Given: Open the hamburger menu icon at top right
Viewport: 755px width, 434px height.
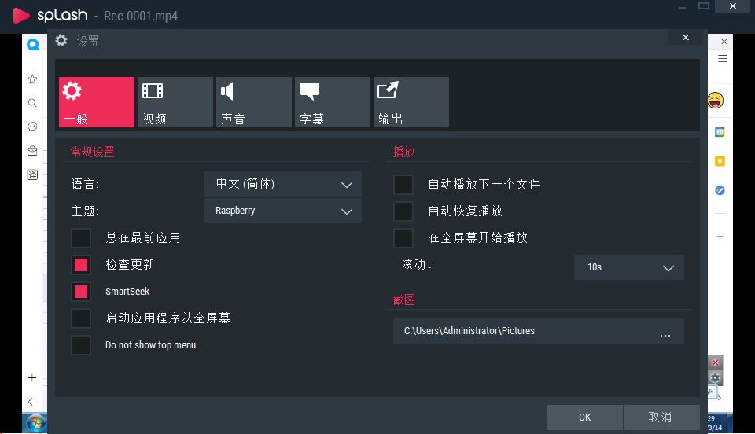Looking at the screenshot, I should (722, 59).
